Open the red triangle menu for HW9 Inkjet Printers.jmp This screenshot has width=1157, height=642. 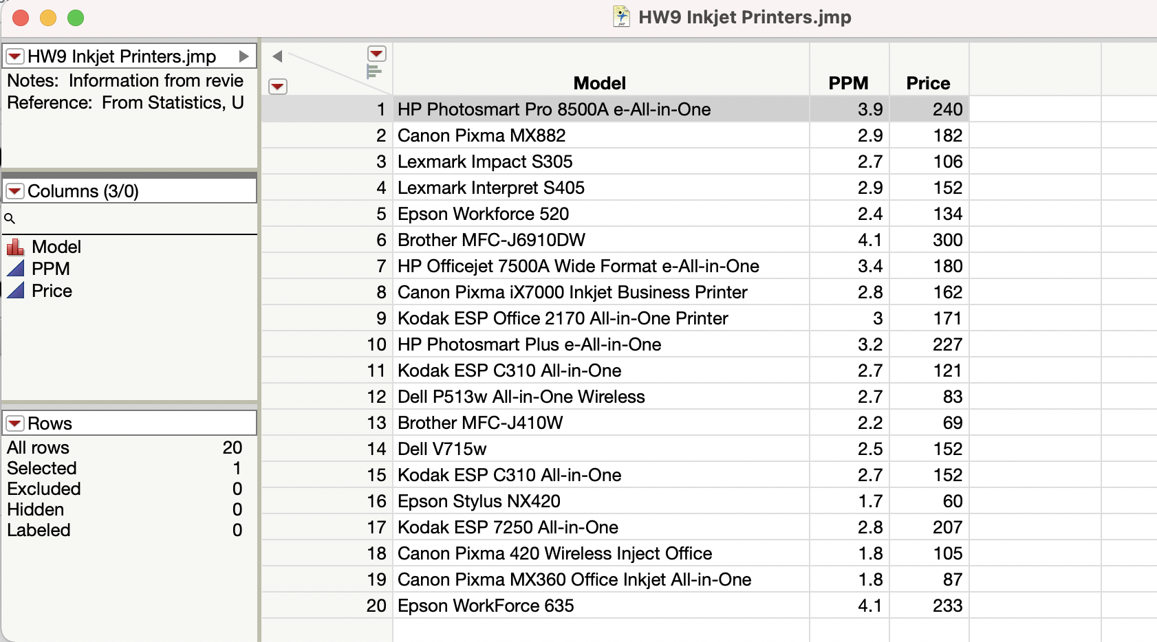(x=13, y=56)
